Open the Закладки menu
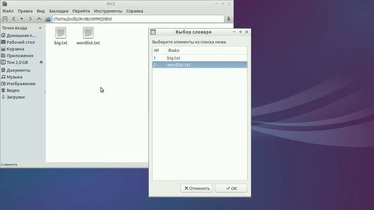Screen dimensions: 374x210 click(x=58, y=11)
